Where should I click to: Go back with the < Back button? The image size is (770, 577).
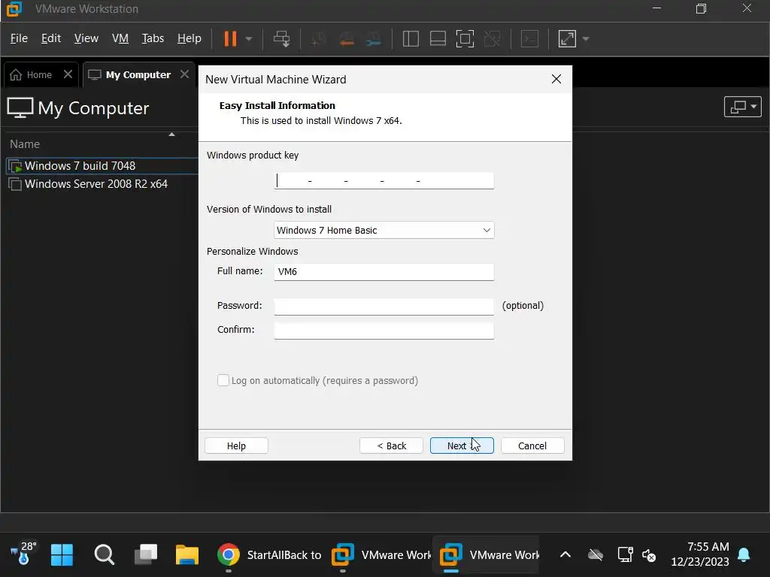point(391,446)
